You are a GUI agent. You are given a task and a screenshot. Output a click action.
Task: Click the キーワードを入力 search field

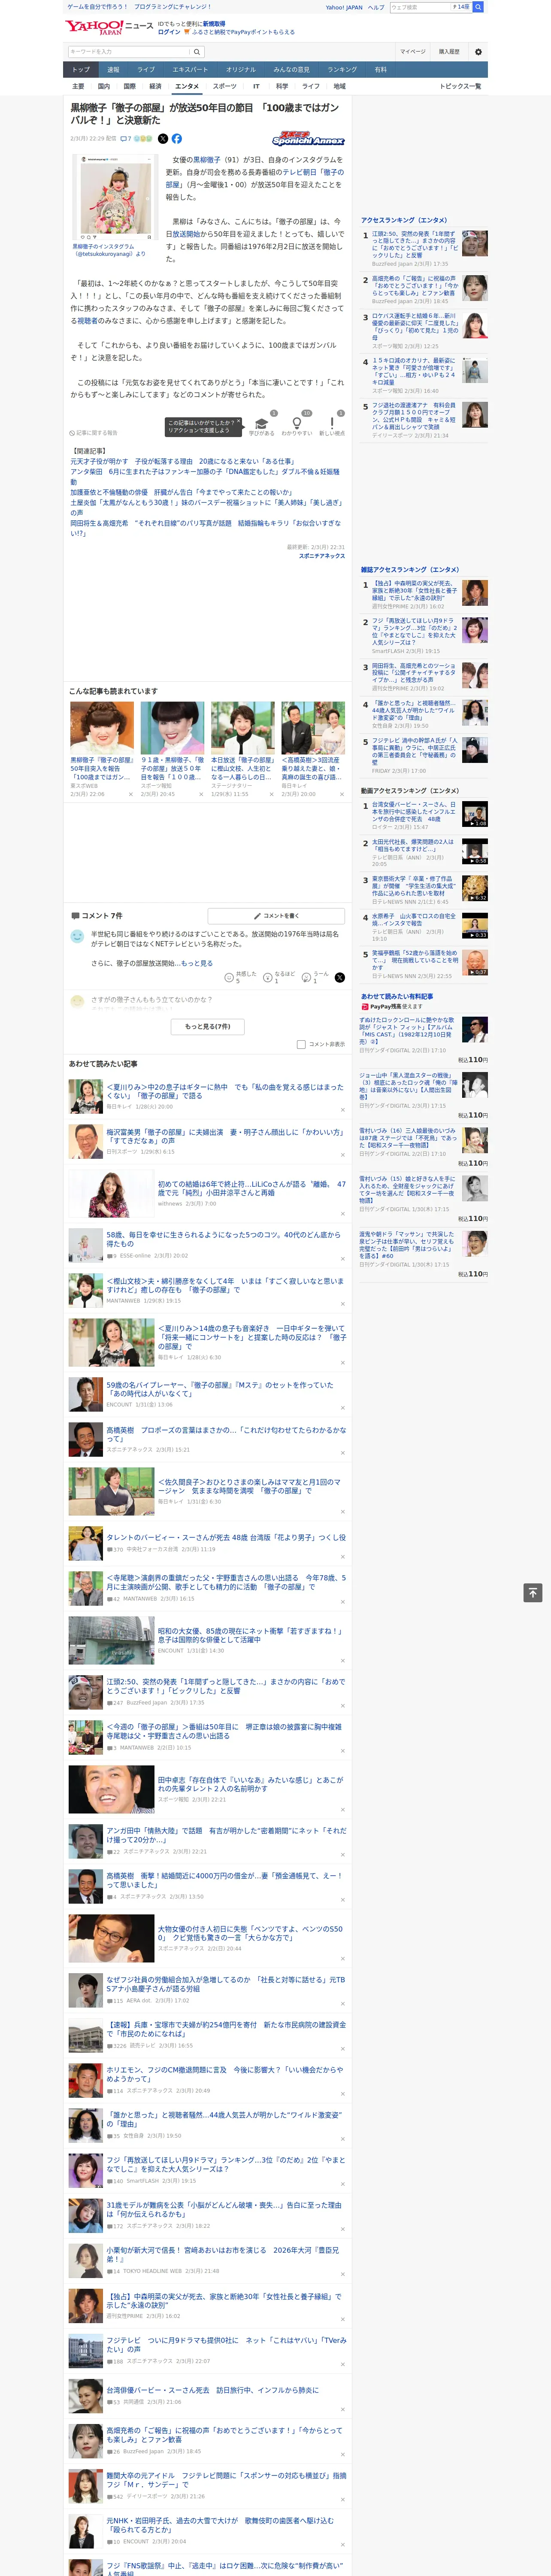point(129,52)
